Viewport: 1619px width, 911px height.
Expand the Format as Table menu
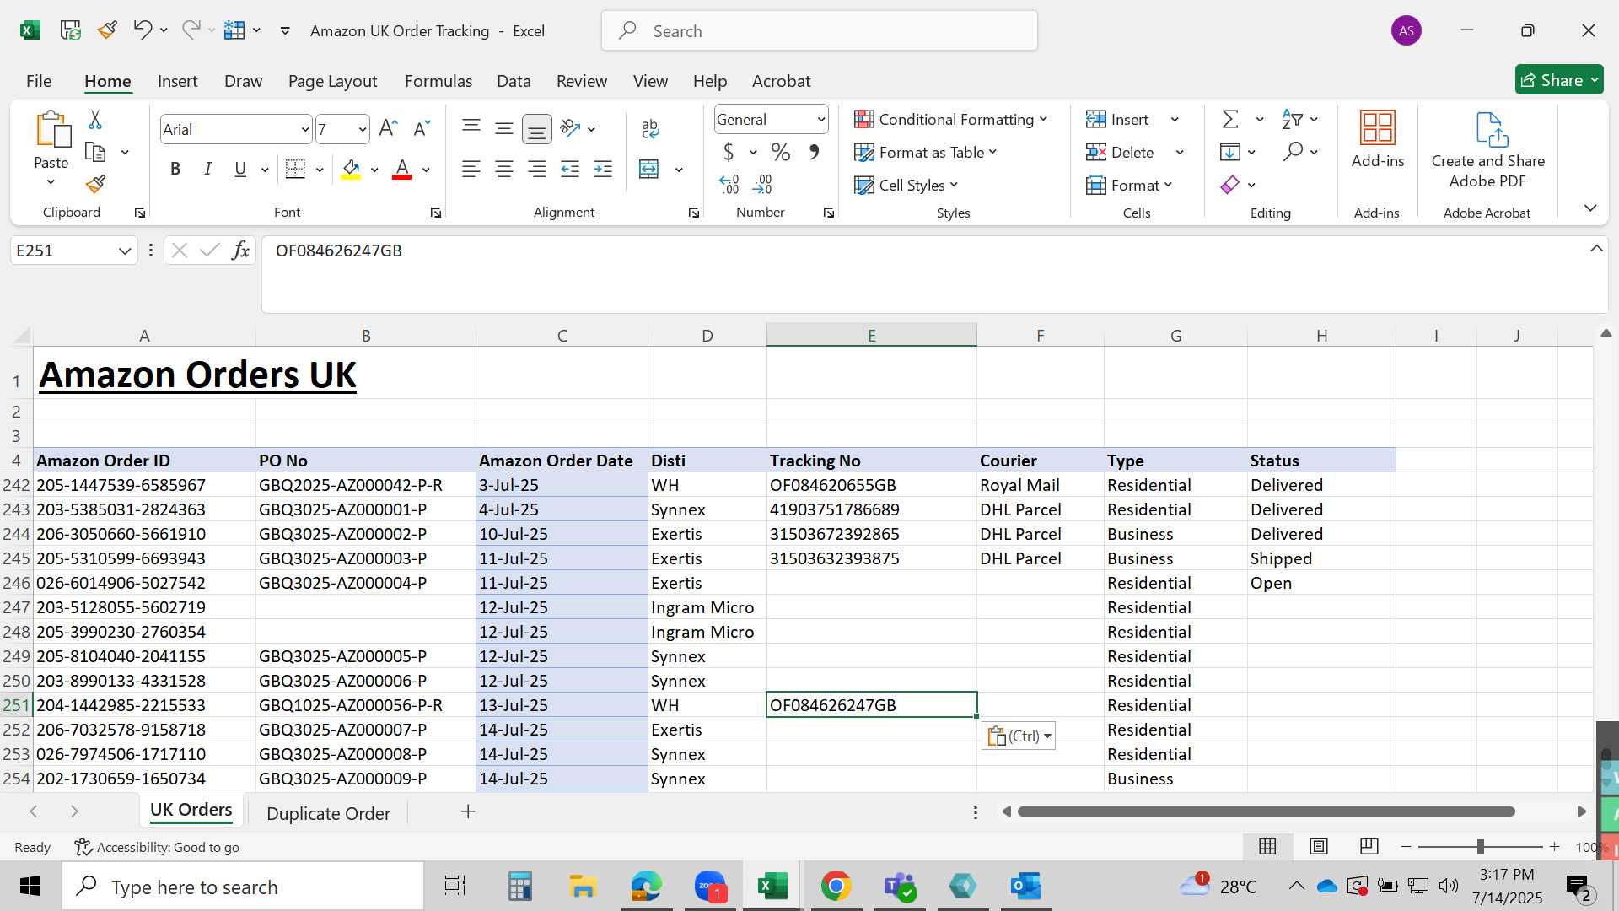925,152
